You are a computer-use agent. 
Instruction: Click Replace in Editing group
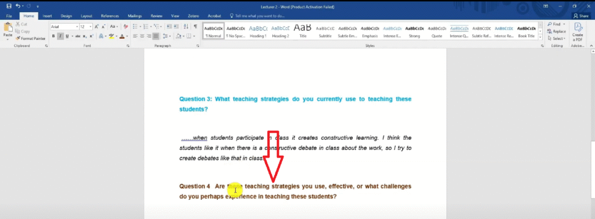[556, 31]
